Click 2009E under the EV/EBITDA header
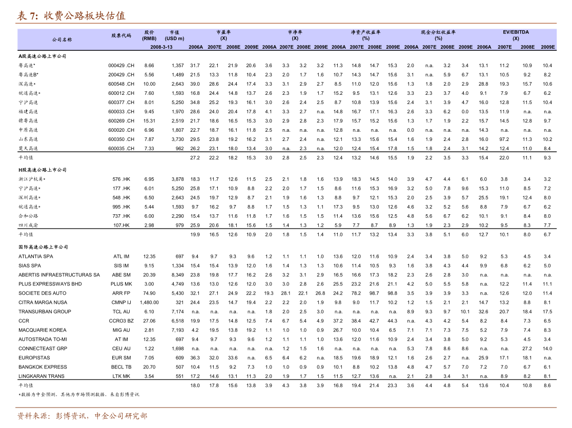The image size is (572, 428). pyautogui.click(x=548, y=47)
